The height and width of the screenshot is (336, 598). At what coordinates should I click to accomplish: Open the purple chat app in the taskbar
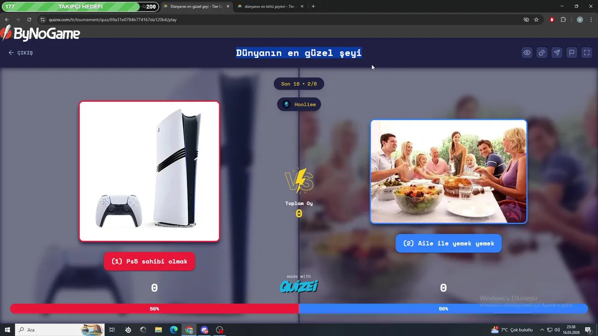coord(204,330)
